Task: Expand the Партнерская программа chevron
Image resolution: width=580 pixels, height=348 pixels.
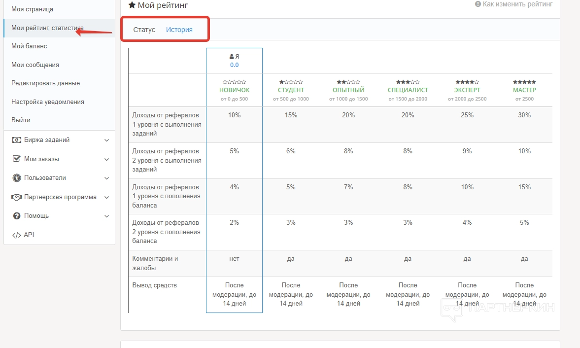Action: pyautogui.click(x=107, y=198)
